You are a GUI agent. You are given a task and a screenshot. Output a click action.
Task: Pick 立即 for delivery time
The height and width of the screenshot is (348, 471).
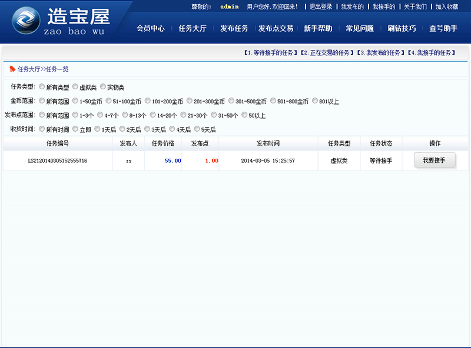[75, 129]
